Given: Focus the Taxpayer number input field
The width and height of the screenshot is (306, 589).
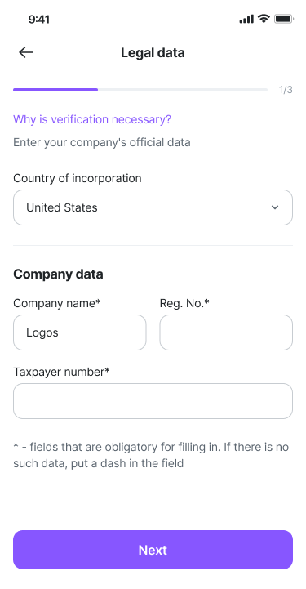Looking at the screenshot, I should coord(153,401).
